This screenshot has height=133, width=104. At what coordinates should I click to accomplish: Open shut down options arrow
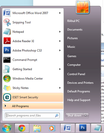86,115
